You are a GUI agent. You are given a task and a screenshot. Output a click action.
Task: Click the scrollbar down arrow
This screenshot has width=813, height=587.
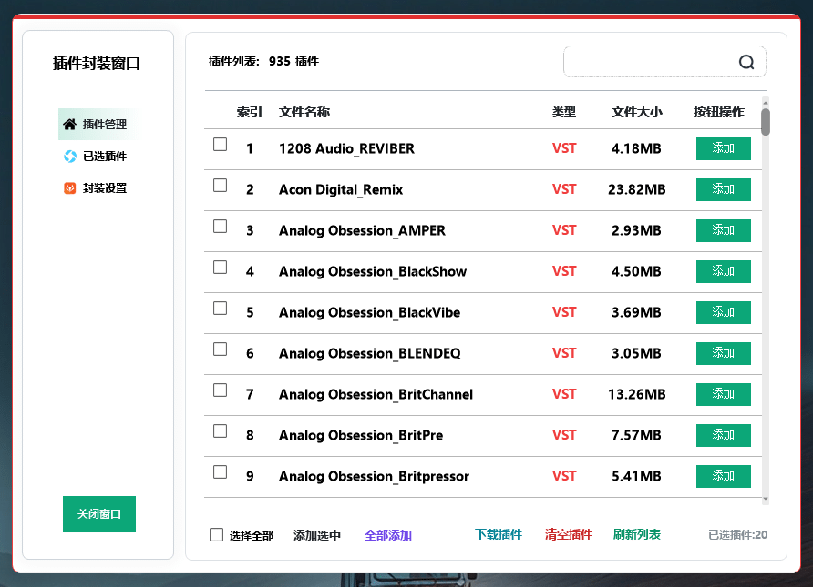(766, 500)
